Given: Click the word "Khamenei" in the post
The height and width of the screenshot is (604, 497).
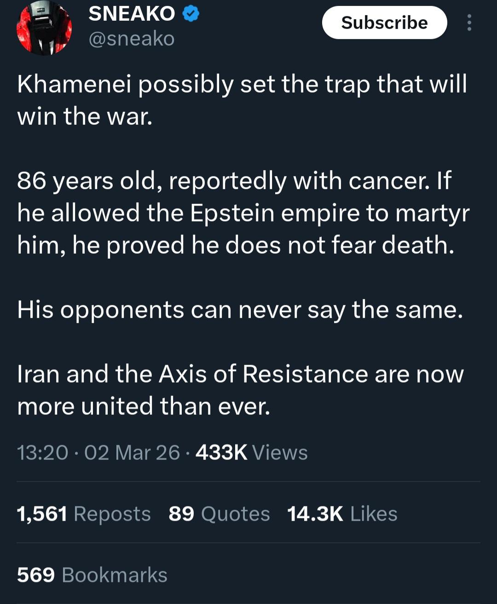Looking at the screenshot, I should pos(75,85).
